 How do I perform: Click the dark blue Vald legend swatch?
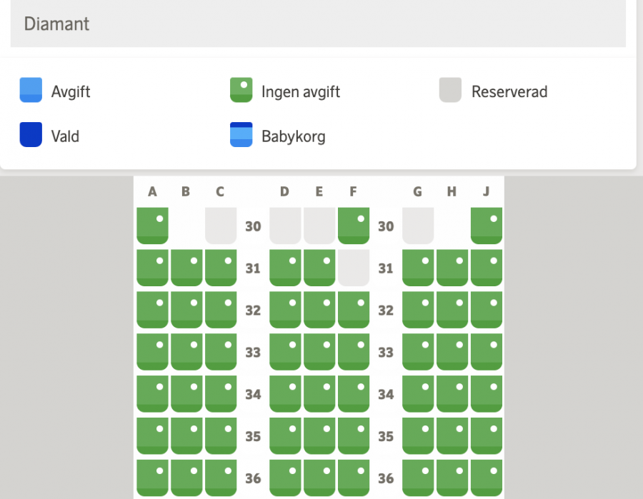click(x=31, y=135)
